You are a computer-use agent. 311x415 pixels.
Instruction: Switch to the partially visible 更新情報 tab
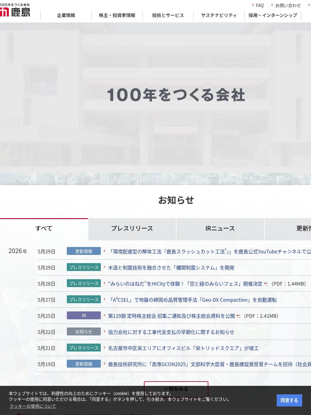coord(288,228)
